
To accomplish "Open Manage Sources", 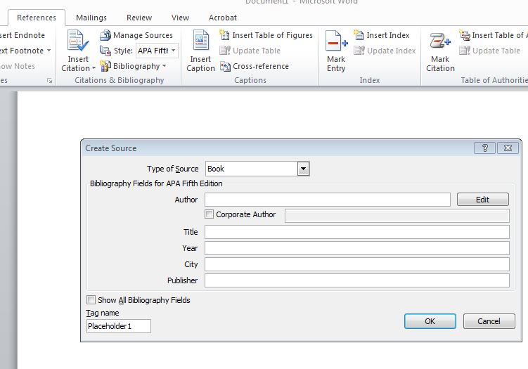I will point(136,35).
